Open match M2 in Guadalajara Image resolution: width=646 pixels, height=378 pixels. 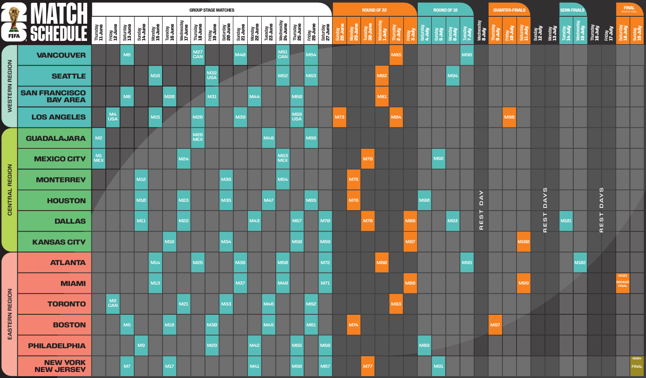[x=99, y=138]
